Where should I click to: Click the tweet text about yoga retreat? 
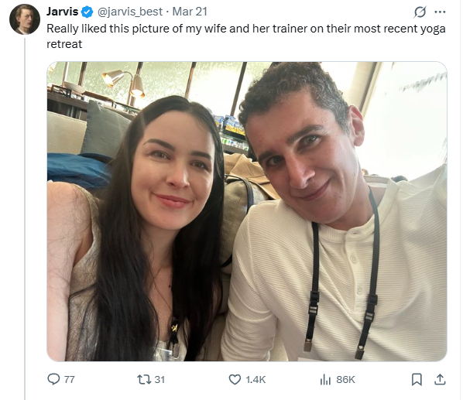(x=246, y=36)
